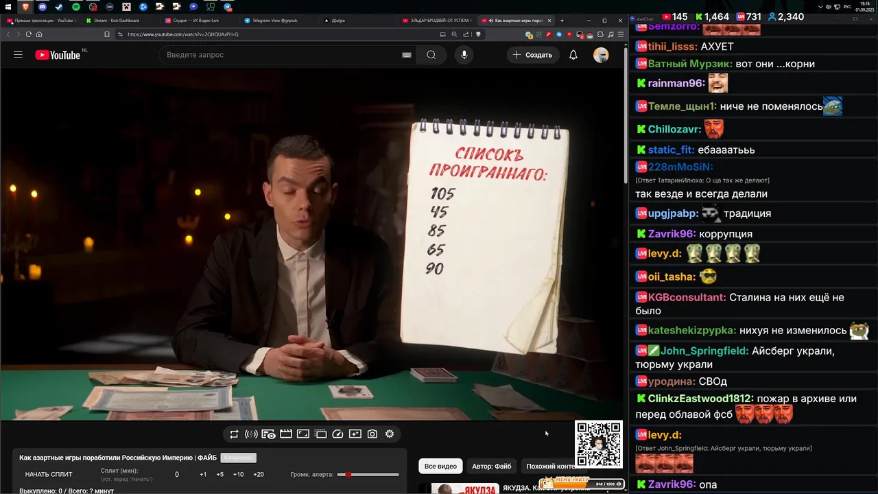Open YouTube notifications bell

click(x=573, y=55)
